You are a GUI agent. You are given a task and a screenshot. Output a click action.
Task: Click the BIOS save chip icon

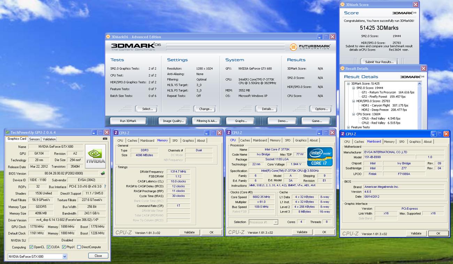point(103,173)
